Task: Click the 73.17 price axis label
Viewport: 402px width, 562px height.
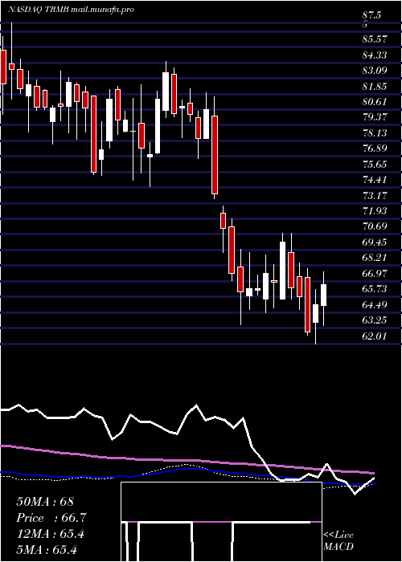Action: pos(375,195)
